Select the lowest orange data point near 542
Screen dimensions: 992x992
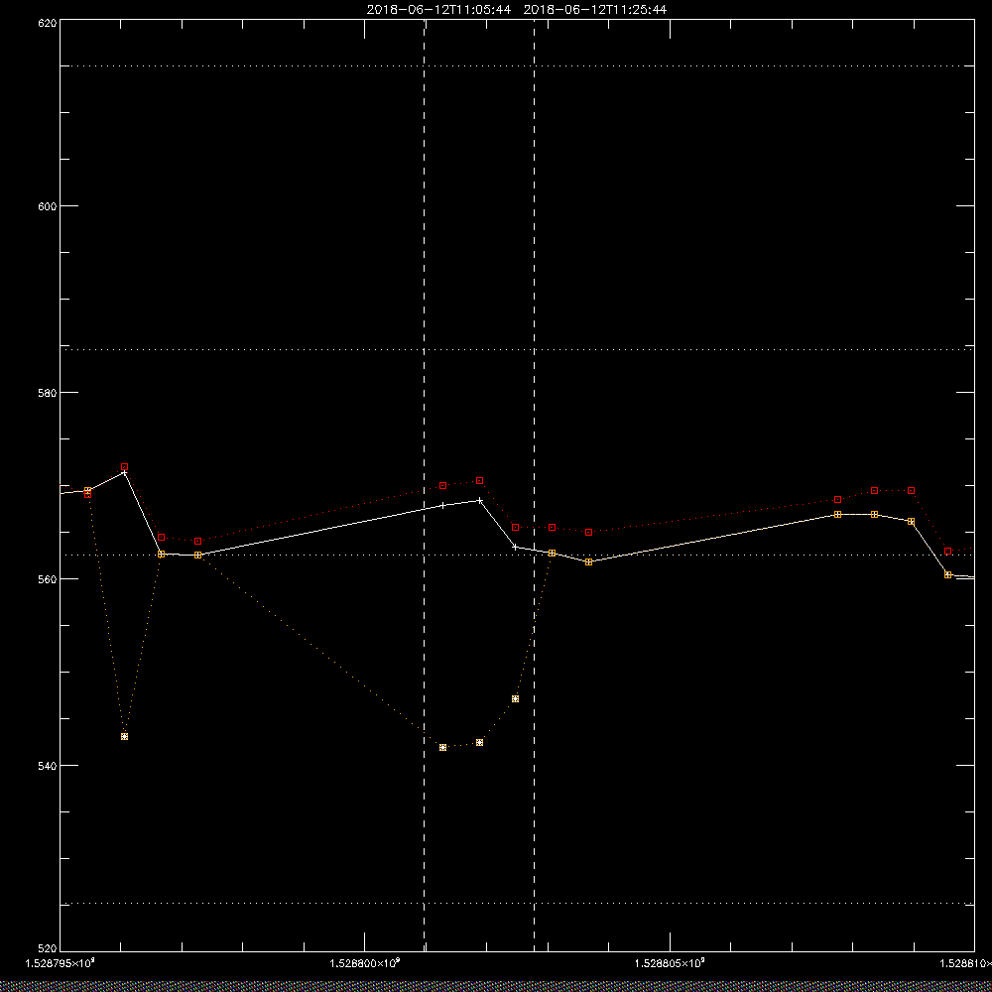pos(442,747)
